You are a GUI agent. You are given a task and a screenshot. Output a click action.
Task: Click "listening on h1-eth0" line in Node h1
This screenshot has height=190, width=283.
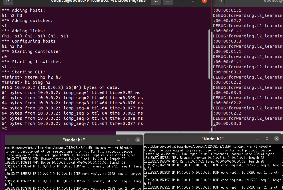pos(70,155)
